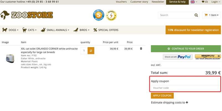
Task: Open Customer story page
Action: point(139,2)
